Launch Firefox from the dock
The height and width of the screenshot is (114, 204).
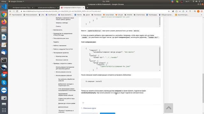tap(4, 22)
